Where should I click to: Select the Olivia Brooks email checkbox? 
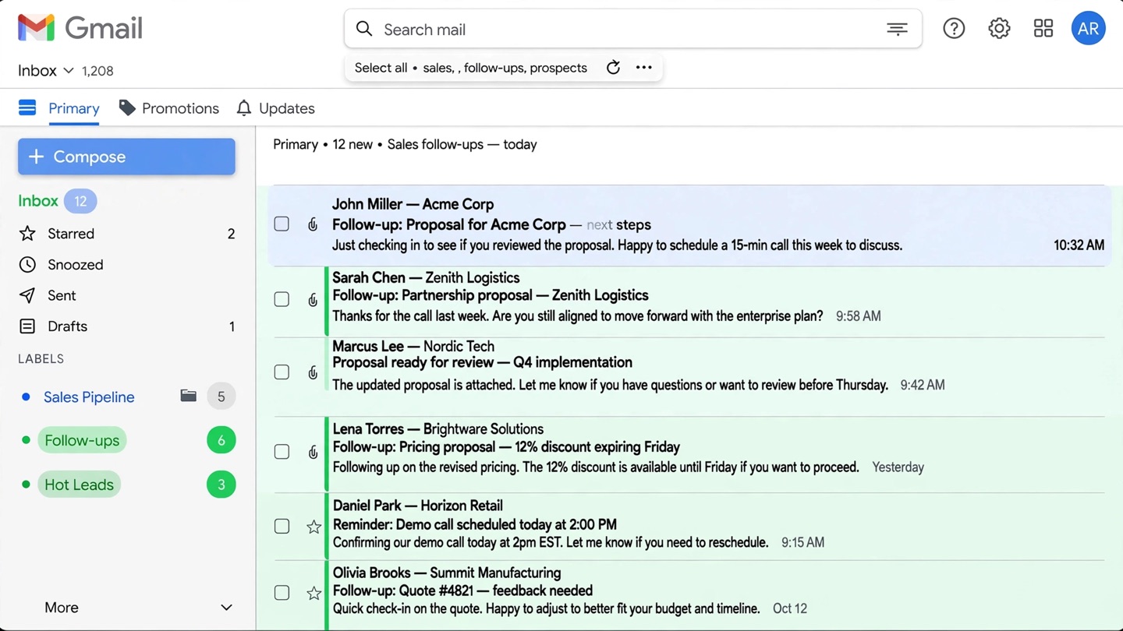(282, 593)
